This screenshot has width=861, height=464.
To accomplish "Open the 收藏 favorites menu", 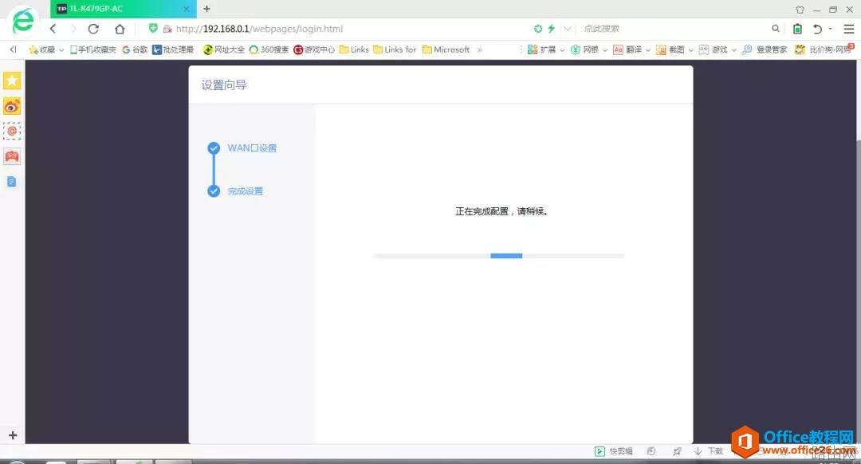I will click(46, 49).
